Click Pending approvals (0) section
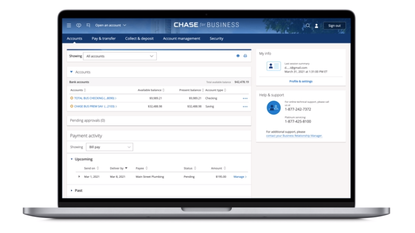Image resolution: width=415 pixels, height=233 pixels. 159,121
